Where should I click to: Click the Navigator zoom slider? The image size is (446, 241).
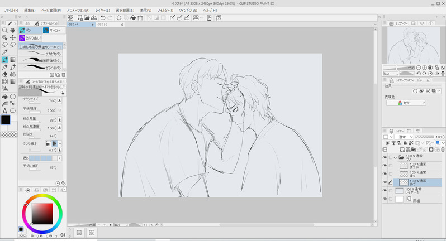[x=398, y=68]
